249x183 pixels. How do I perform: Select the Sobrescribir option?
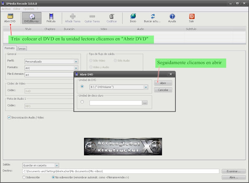pos(24,177)
